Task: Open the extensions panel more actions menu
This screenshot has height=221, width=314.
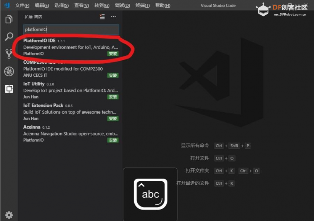Action: click(x=113, y=17)
